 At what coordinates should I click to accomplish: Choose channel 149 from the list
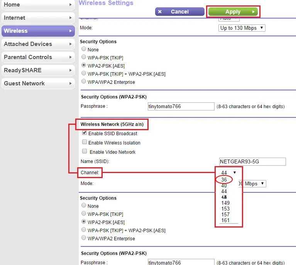pos(225,203)
